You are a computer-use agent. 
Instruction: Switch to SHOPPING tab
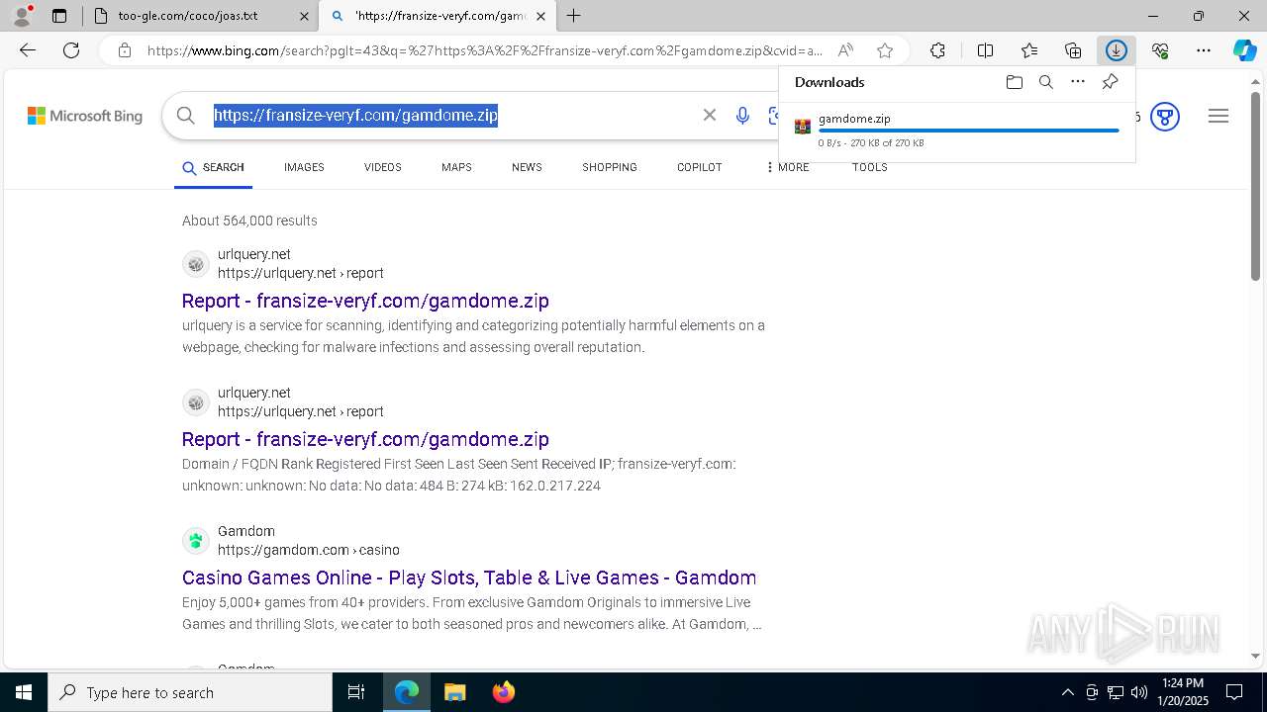click(610, 167)
